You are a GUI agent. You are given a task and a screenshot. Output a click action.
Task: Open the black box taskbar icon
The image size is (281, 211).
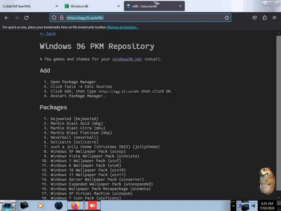[x=24, y=206]
